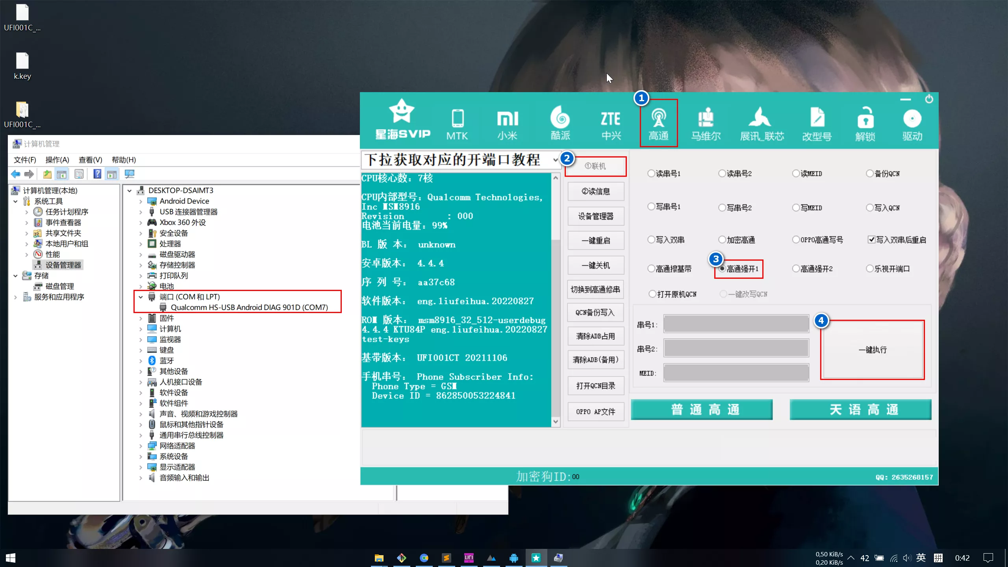Open the 解锁 padlock icon tab
The height and width of the screenshot is (567, 1008).
coord(865,124)
